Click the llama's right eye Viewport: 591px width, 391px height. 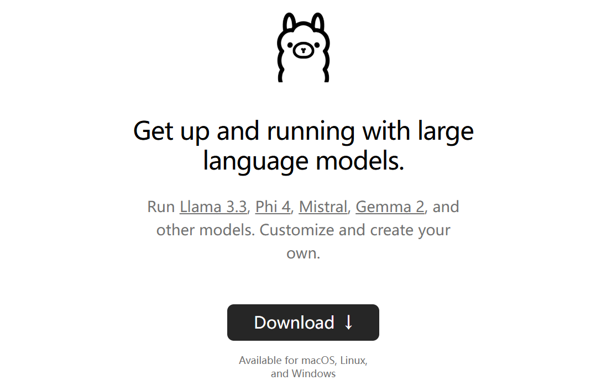pos(317,45)
